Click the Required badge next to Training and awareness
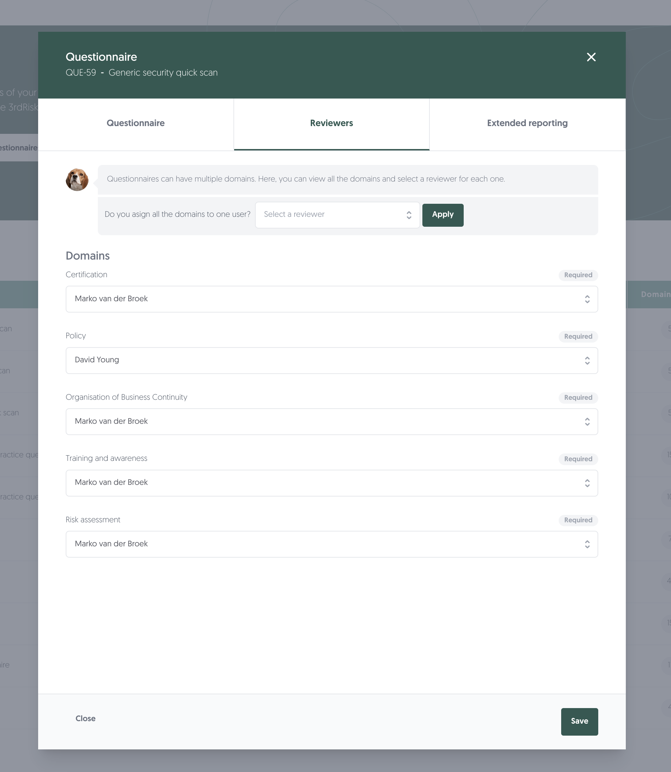Image resolution: width=671 pixels, height=772 pixels. 578,459
